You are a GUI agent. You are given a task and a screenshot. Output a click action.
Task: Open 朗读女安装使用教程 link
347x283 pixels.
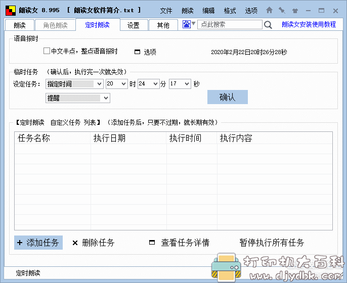click(x=309, y=24)
